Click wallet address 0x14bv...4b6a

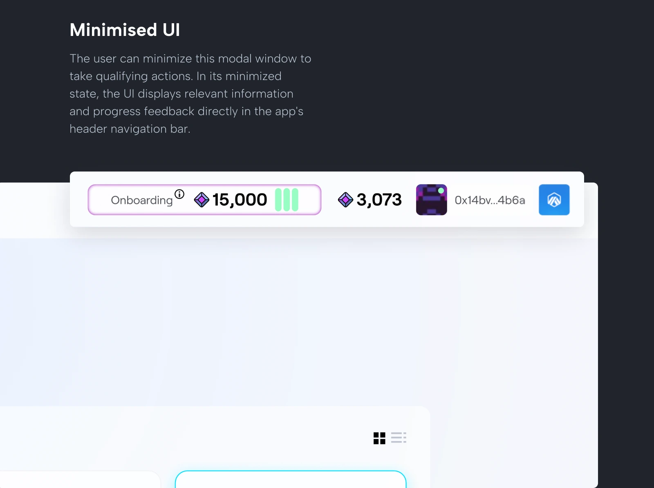click(490, 200)
